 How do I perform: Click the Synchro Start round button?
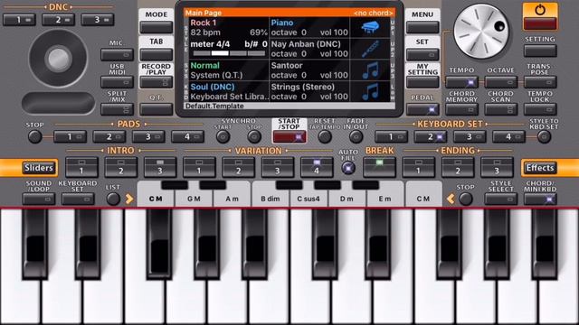point(223,137)
